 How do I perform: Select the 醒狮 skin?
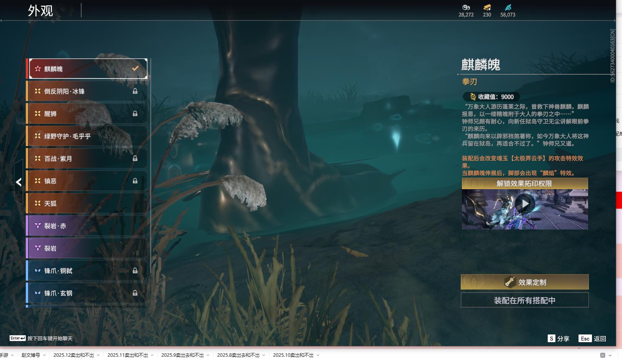point(87,113)
